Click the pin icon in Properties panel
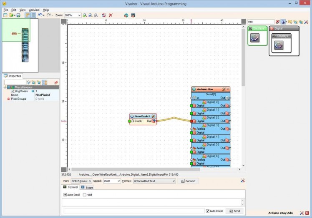This screenshot has width=312, height=218. click(56, 82)
